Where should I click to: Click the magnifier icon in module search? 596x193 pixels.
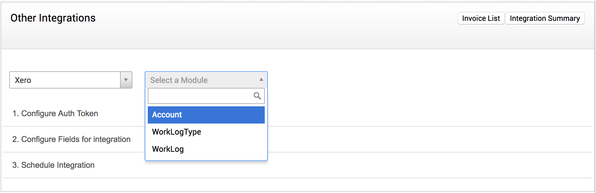[257, 96]
